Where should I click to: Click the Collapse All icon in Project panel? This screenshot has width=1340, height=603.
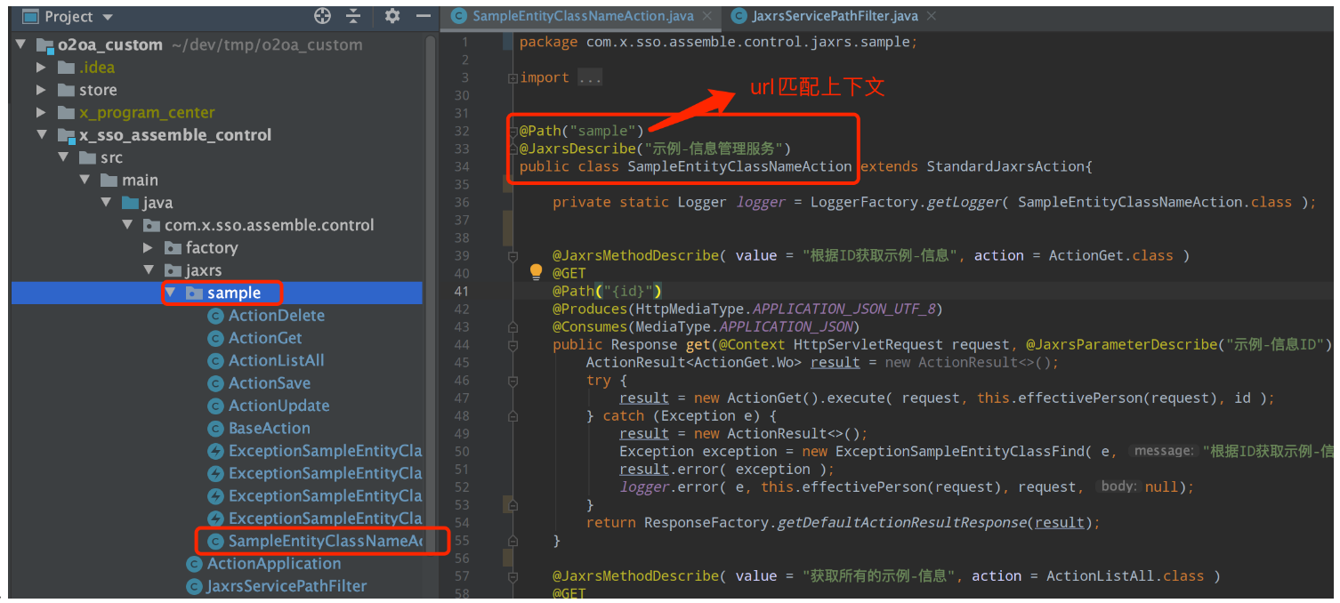click(353, 16)
